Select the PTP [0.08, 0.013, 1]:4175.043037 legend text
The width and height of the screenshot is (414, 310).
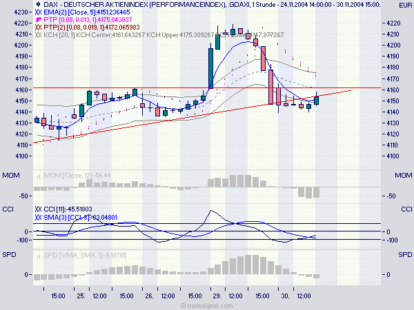click(x=88, y=19)
